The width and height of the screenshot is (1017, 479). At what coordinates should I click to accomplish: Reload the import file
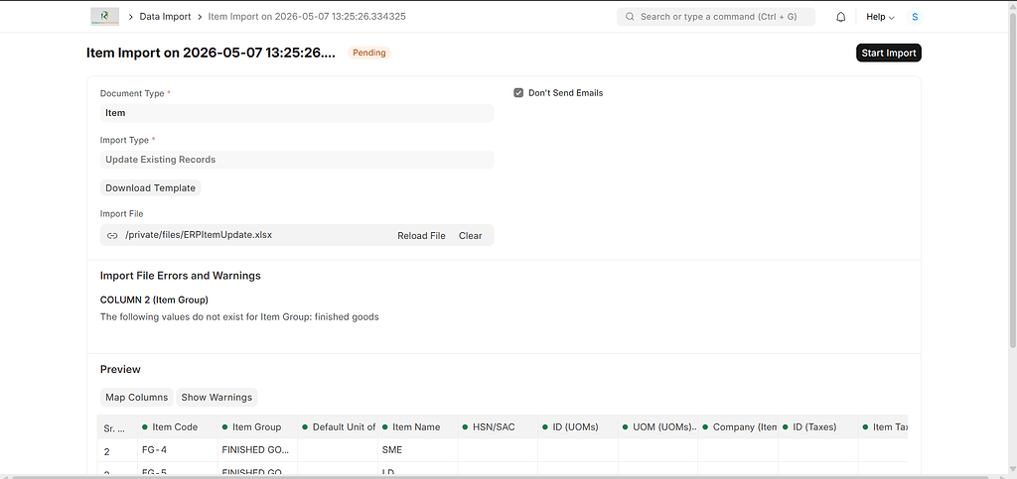pos(421,236)
